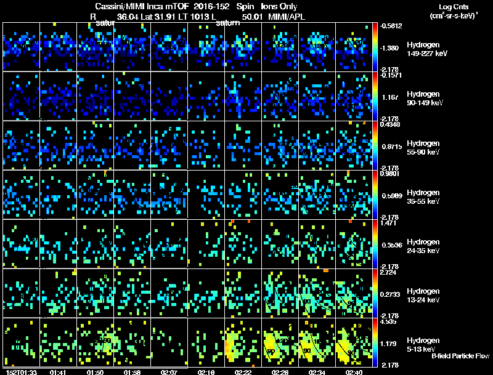This screenshot has height=375, width=493.
Task: Open the 13-24 keV panel above 02:34
Action: coord(317,293)
